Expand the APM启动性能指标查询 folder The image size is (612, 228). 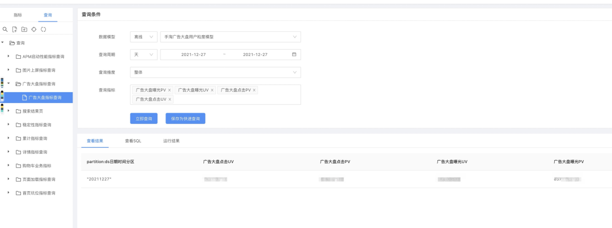8,57
